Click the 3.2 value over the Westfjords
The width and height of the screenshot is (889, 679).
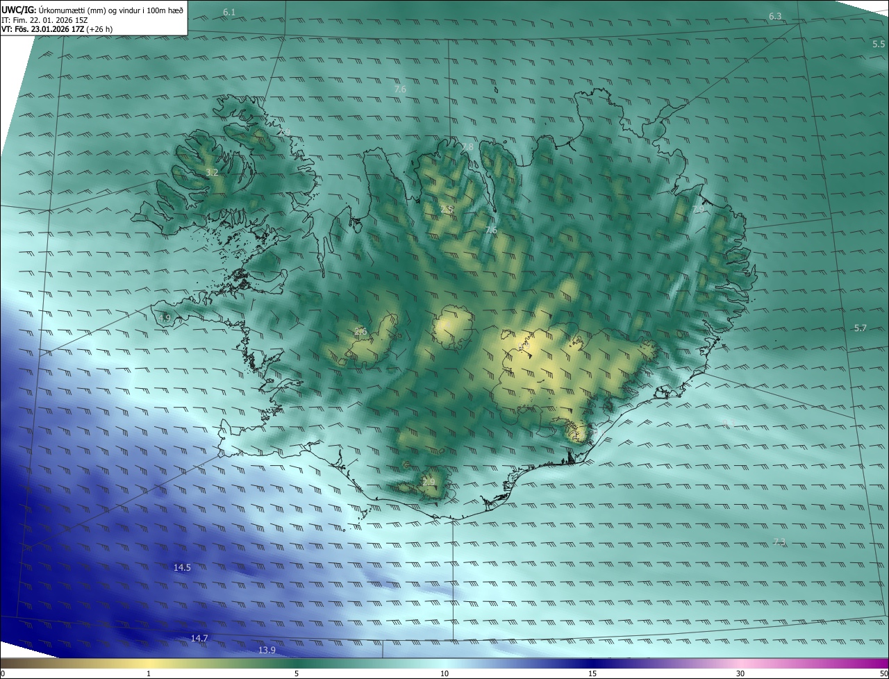[x=213, y=172]
